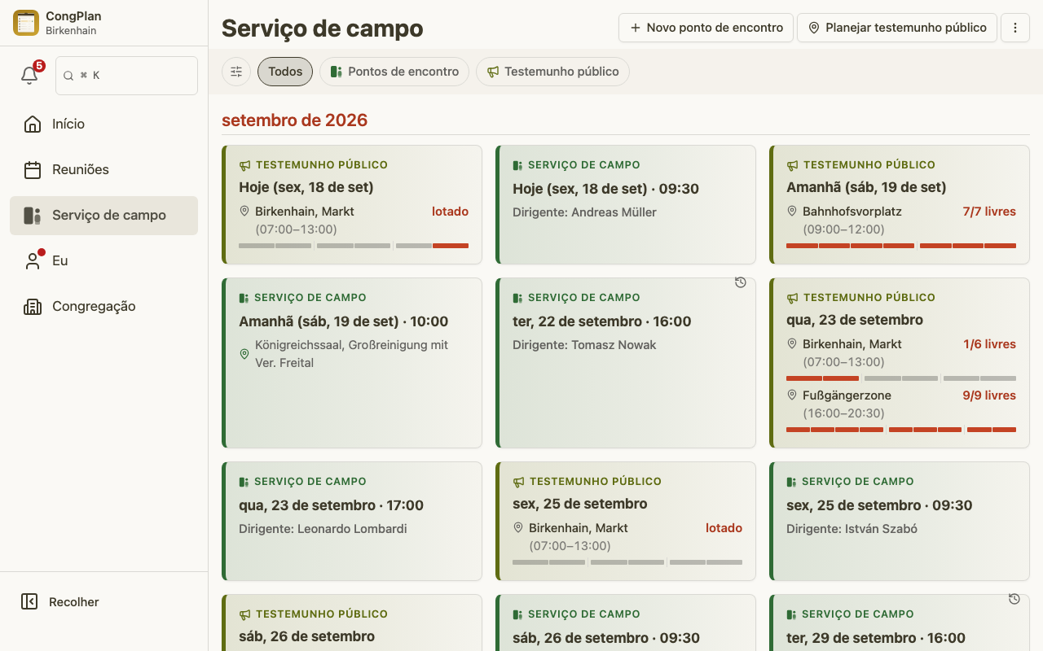Click field service icon on qua 17:00 card
Image resolution: width=1043 pixels, height=651 pixels.
[244, 482]
